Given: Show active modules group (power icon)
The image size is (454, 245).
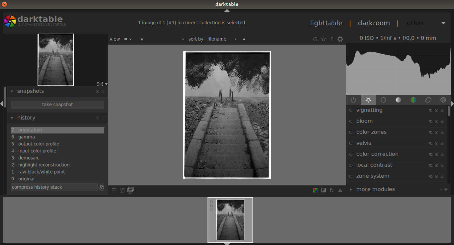Looking at the screenshot, I should point(353,100).
